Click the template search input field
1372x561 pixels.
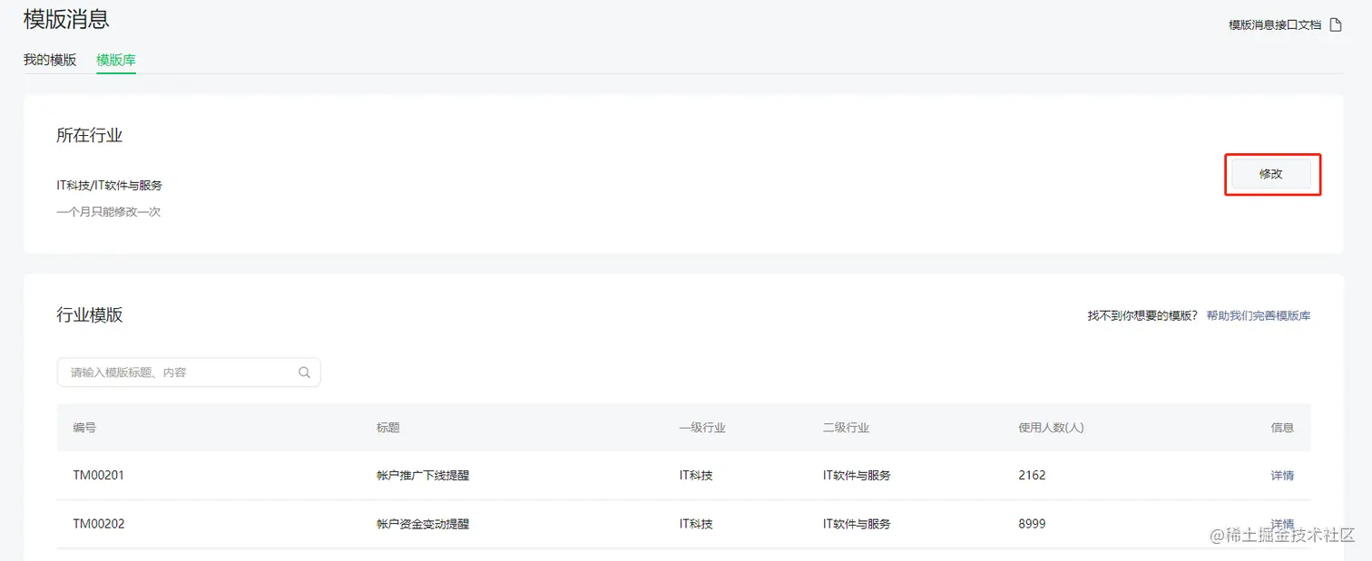point(181,372)
